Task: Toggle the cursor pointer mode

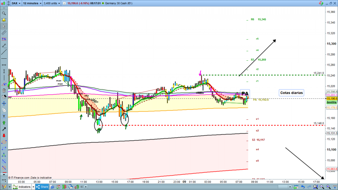Action: tap(4, 26)
